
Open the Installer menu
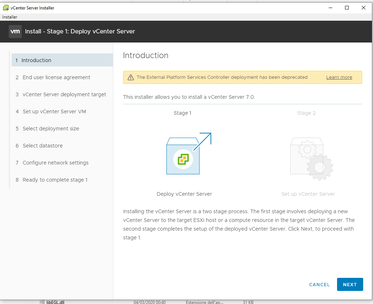click(x=10, y=17)
